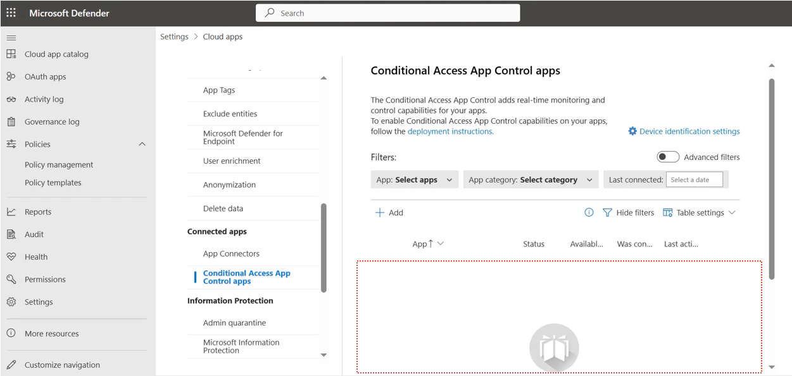The width and height of the screenshot is (792, 376).
Task: Click the Permissions key icon
Action: (11, 279)
